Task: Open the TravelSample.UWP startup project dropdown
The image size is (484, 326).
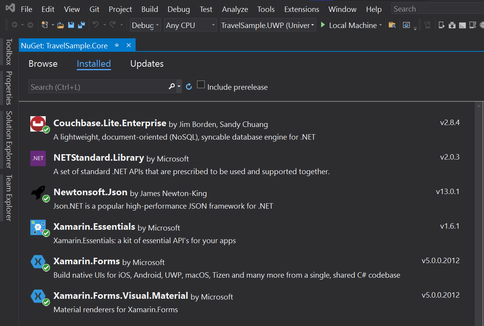Action: (268, 25)
